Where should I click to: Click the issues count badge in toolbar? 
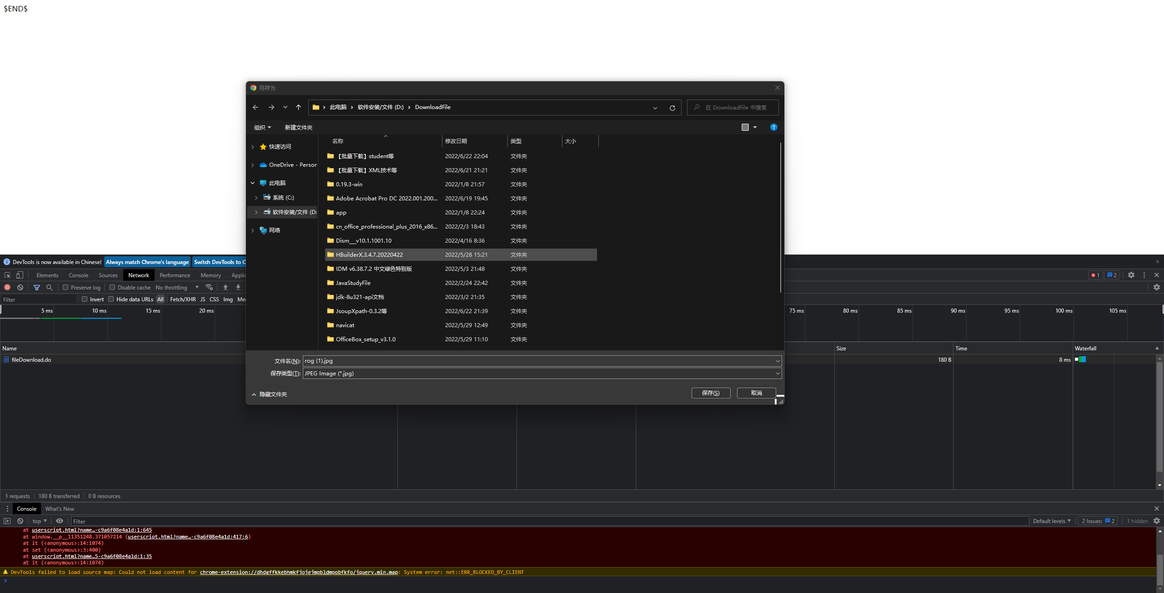pos(1112,275)
